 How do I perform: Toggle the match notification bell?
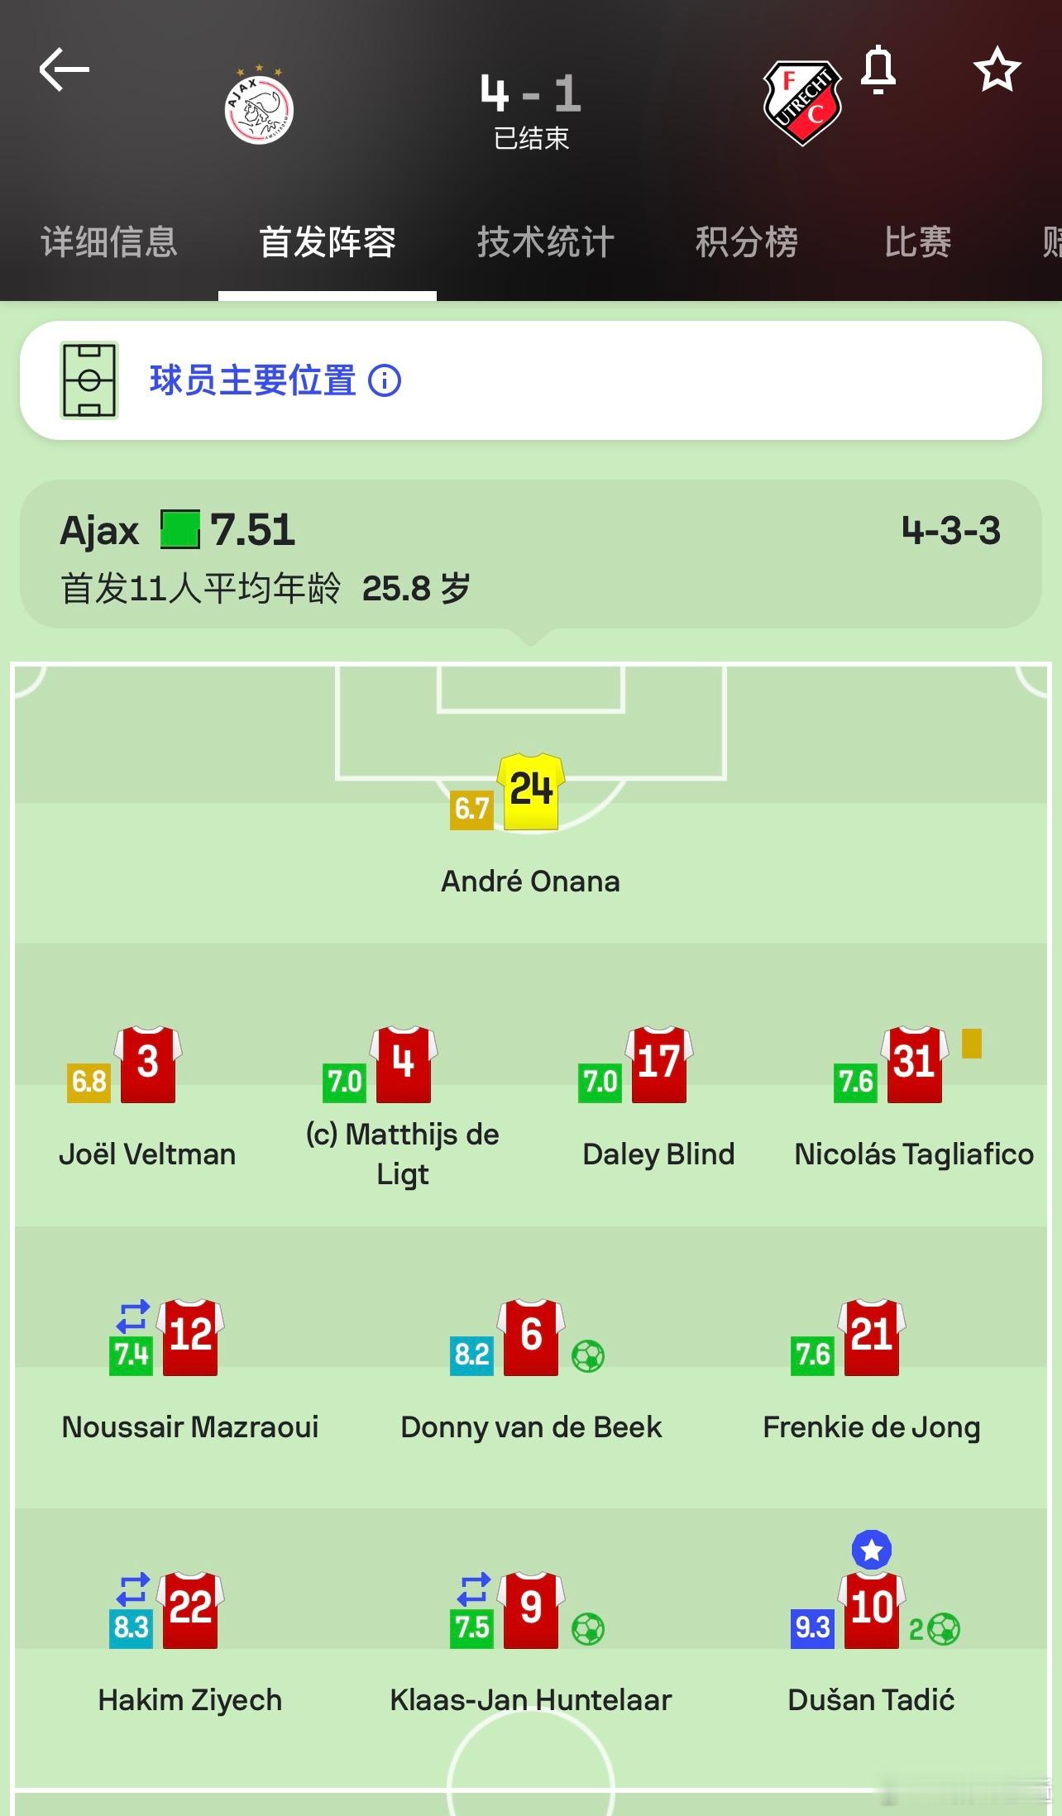878,69
